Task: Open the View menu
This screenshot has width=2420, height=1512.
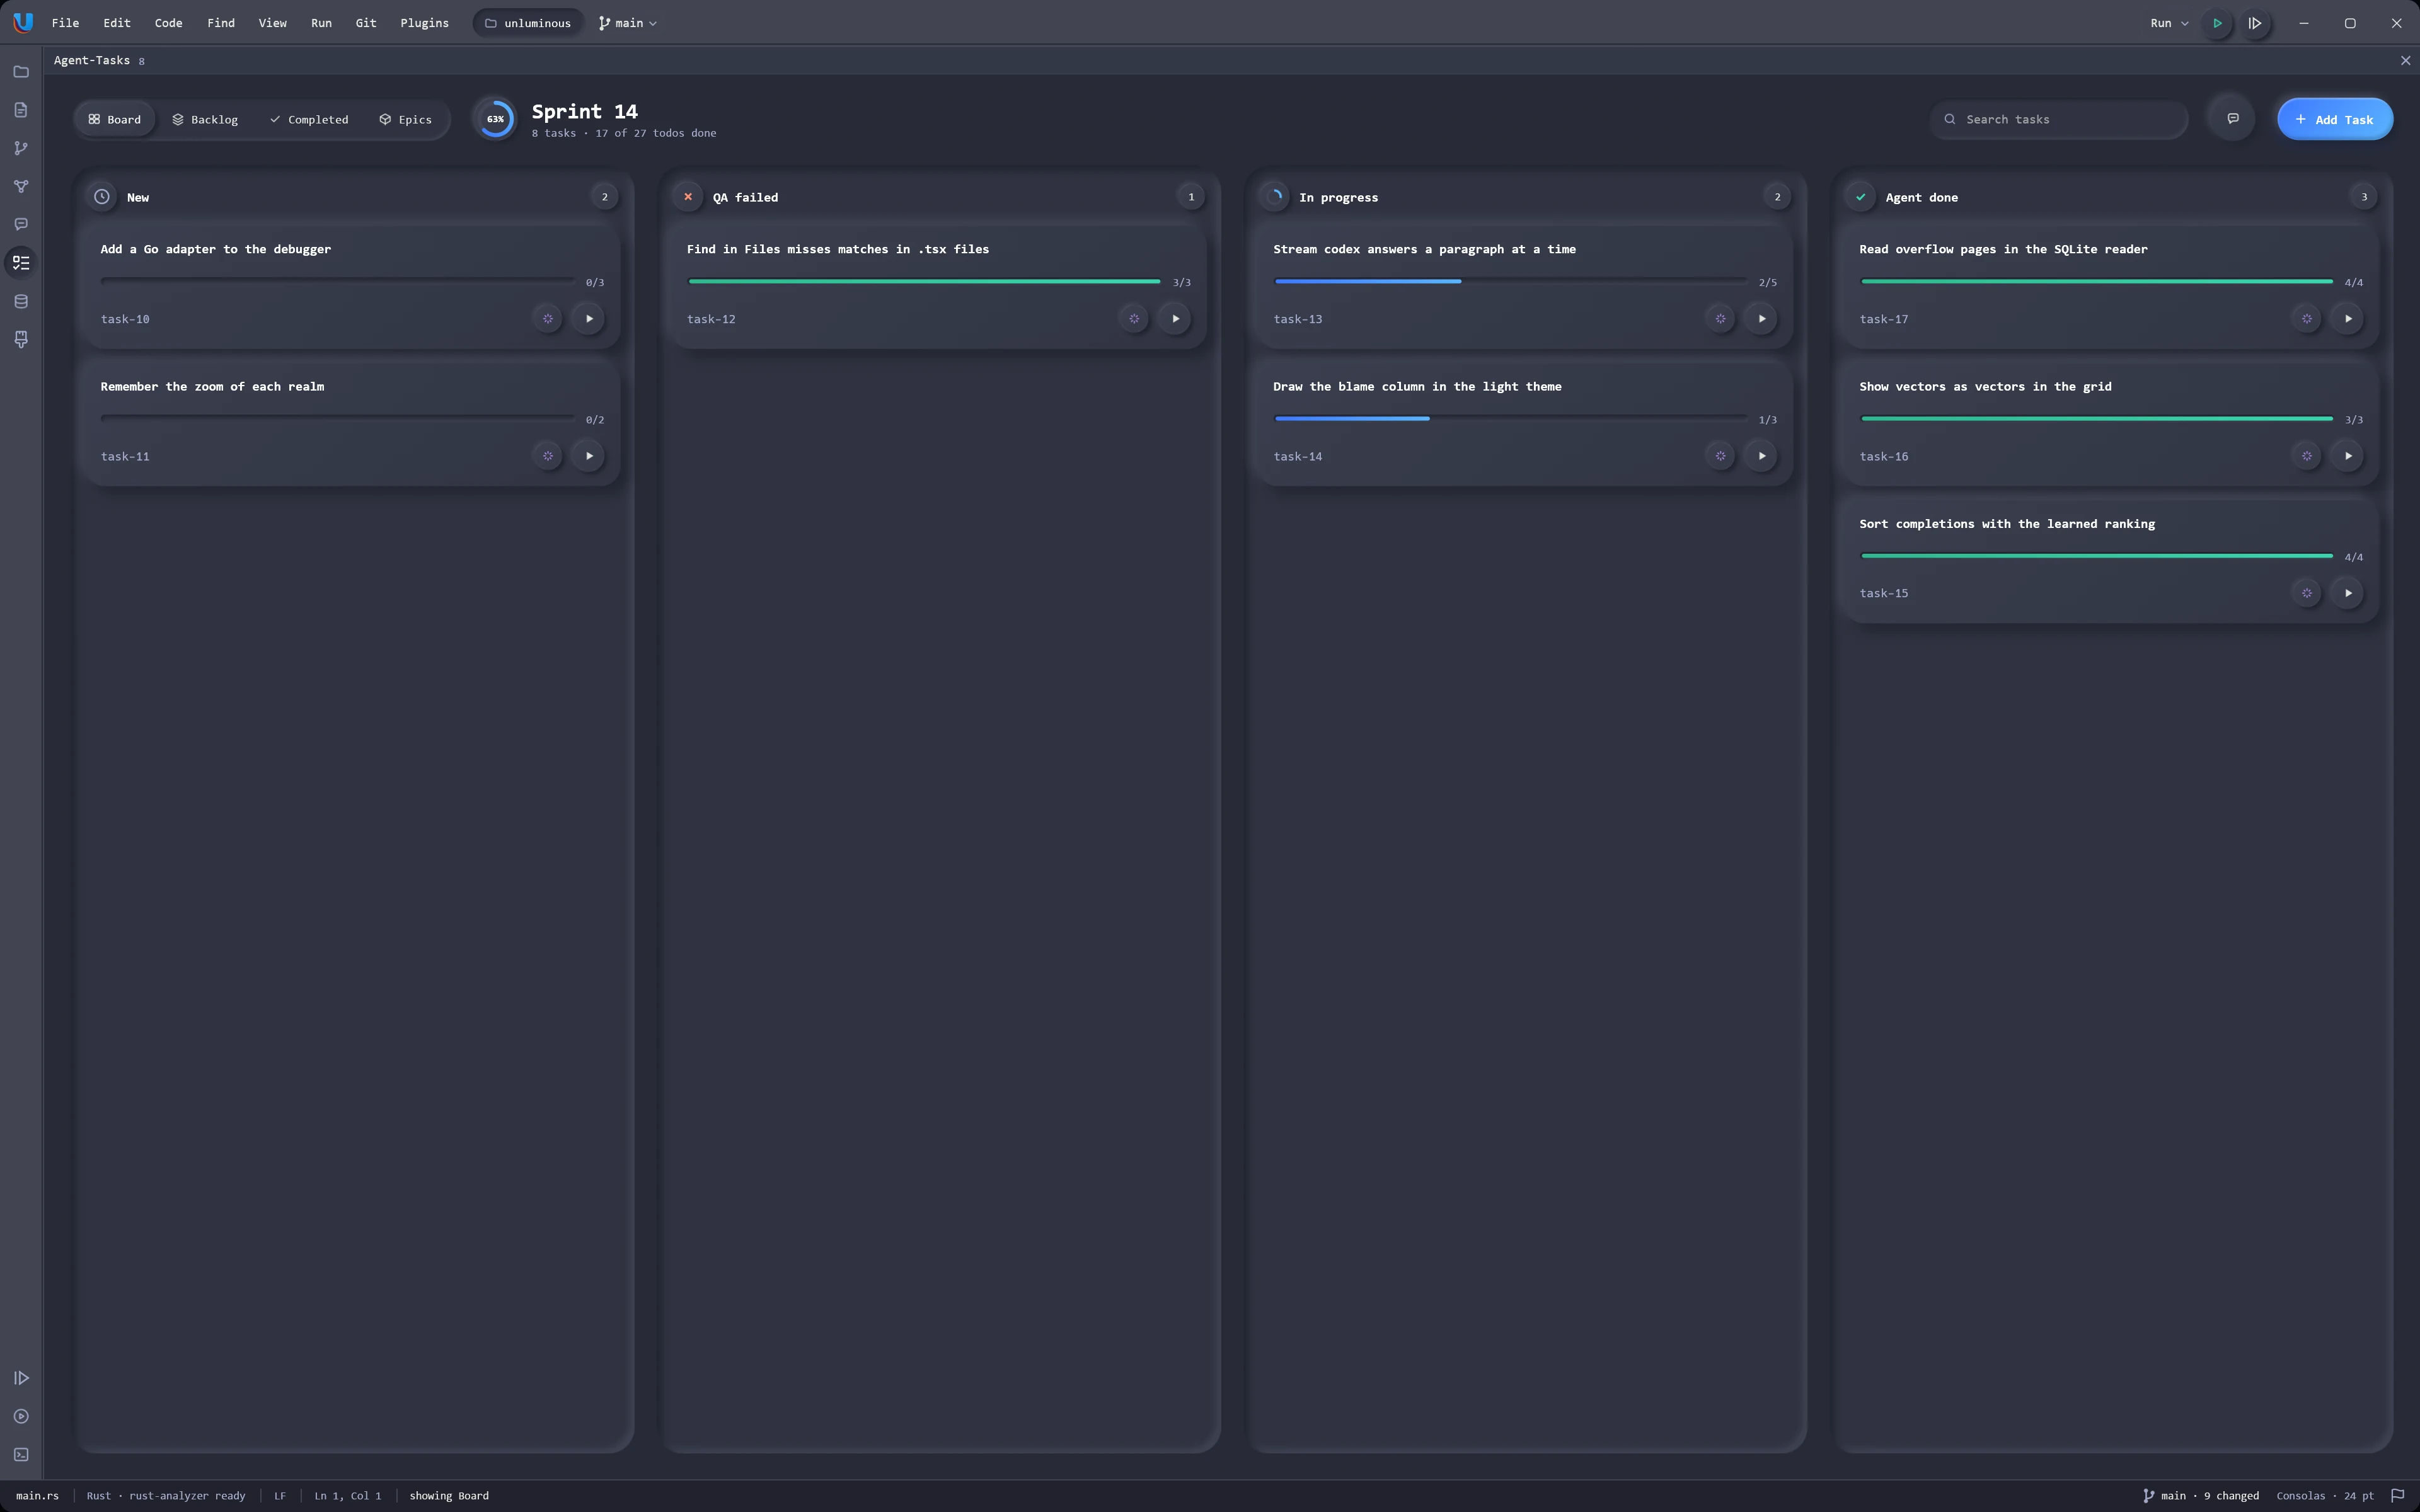Action: [x=272, y=23]
